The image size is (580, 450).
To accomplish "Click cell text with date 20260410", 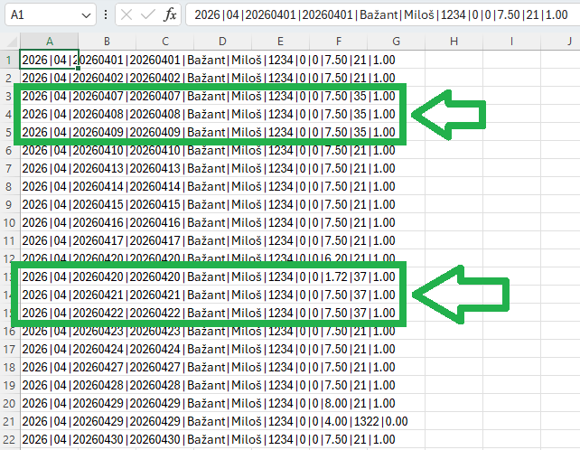I will (209, 151).
